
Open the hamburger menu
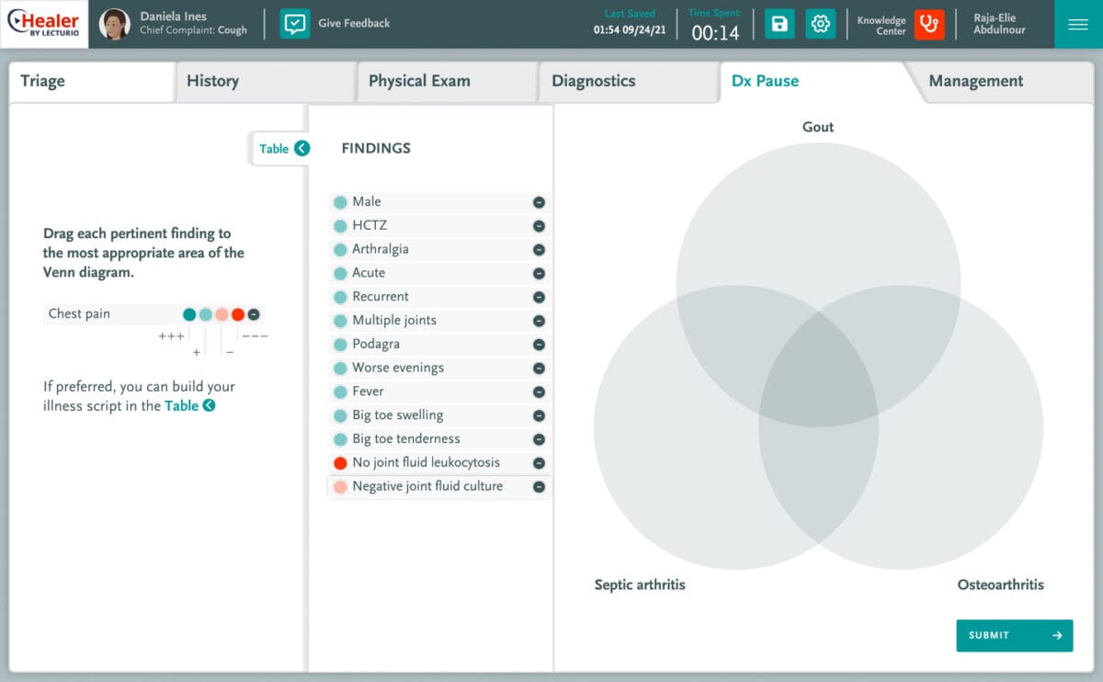(x=1078, y=24)
